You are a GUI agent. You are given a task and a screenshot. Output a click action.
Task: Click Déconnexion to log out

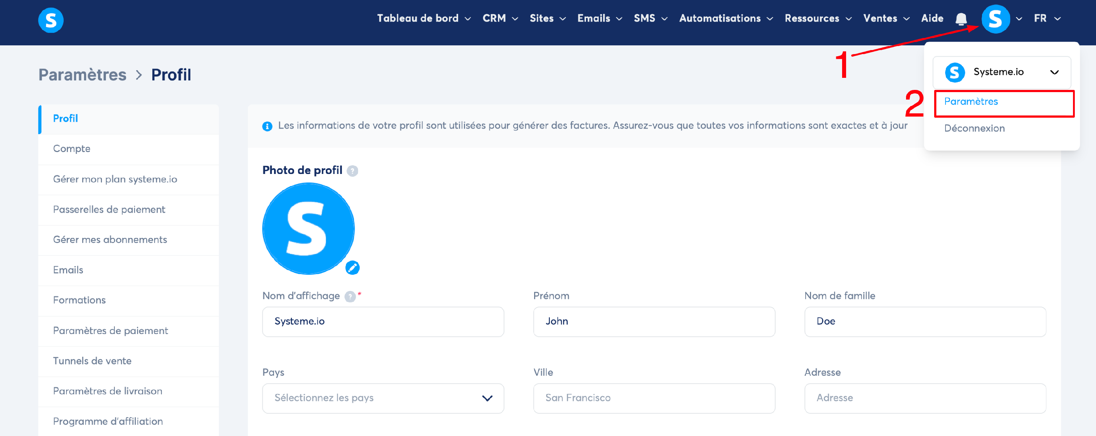click(x=974, y=129)
